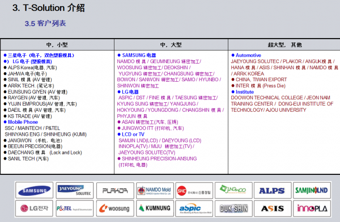
Task: Click the 'ASAN 精密加工' item
Action: coord(148,122)
